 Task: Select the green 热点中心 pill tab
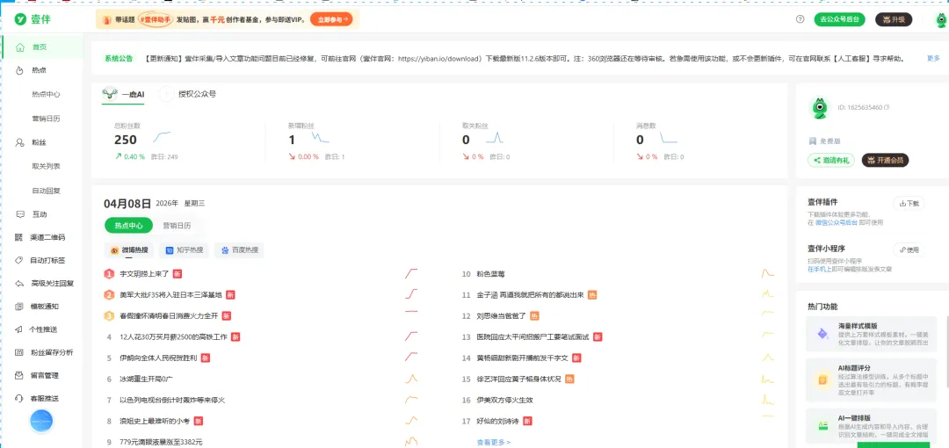(129, 225)
